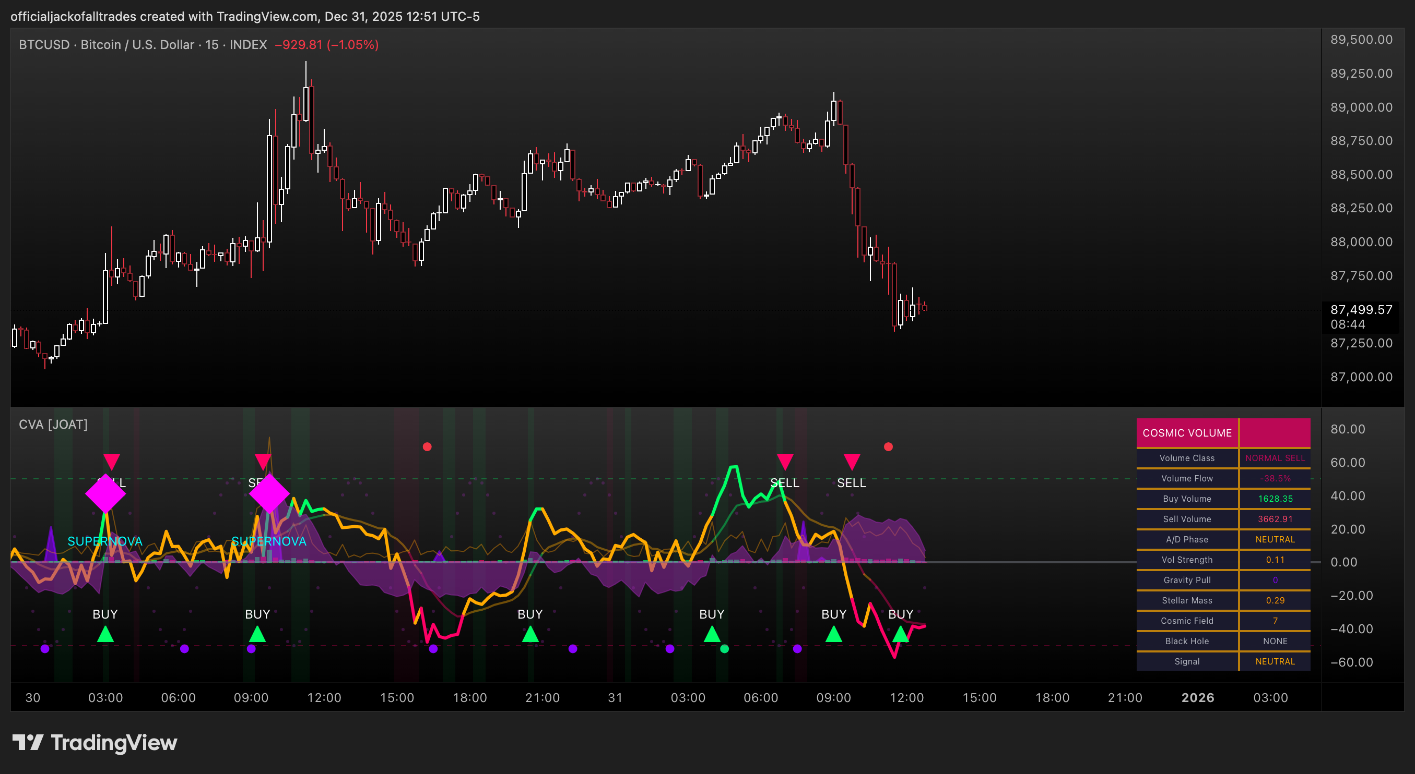Image resolution: width=1415 pixels, height=774 pixels.
Task: Click the pink SELL triangle above the first magenta diamond
Action: 112,462
